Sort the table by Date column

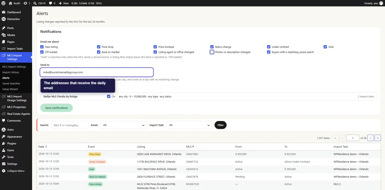pyautogui.click(x=43, y=147)
